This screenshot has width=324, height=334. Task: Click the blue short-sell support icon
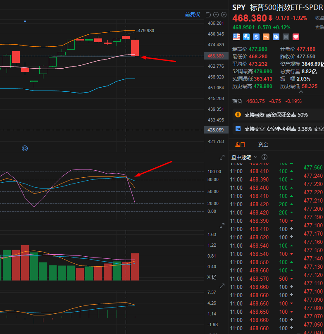tap(238, 129)
